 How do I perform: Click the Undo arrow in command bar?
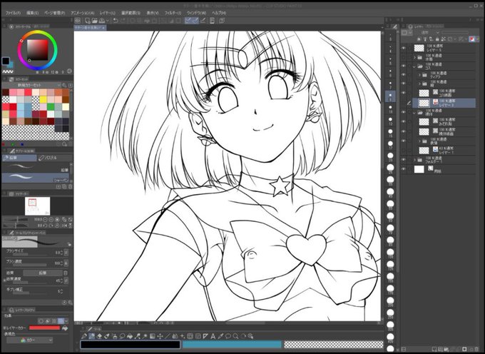[x=116, y=21]
